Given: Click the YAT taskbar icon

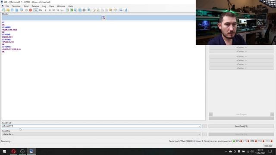Looking at the screenshot, I should tap(31, 151).
